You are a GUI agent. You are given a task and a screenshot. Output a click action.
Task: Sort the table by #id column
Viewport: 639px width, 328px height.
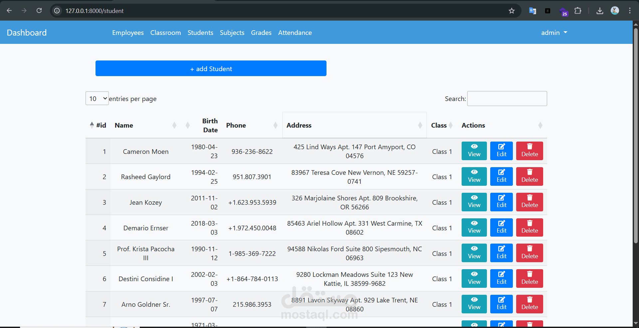pyautogui.click(x=98, y=125)
